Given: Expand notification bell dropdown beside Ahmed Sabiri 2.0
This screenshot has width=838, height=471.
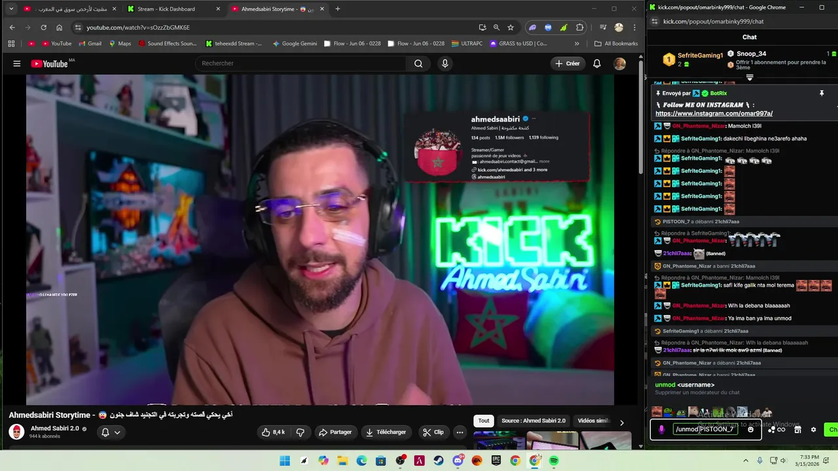Looking at the screenshot, I should point(111,432).
